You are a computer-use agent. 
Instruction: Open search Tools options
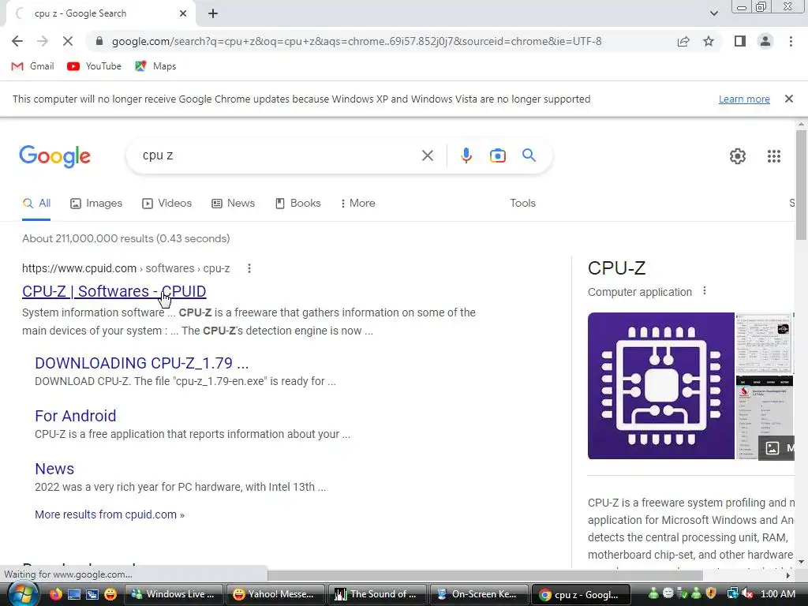click(522, 203)
